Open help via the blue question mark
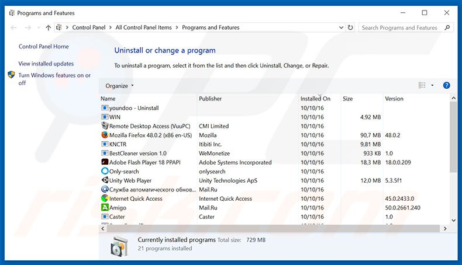The image size is (462, 265). (446, 85)
